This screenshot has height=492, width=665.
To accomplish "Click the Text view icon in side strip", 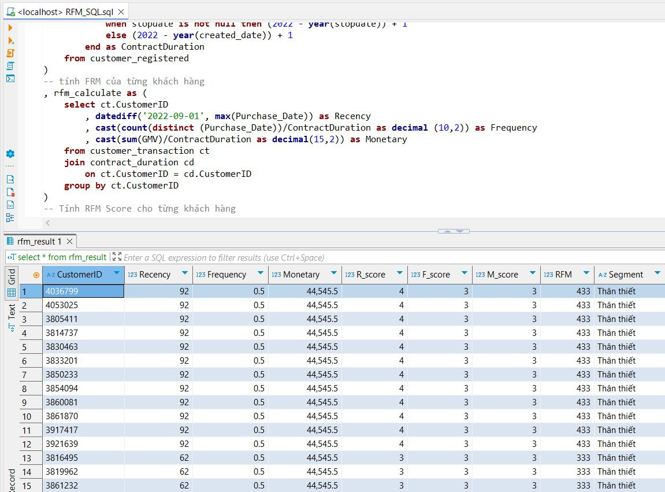I will [x=12, y=327].
